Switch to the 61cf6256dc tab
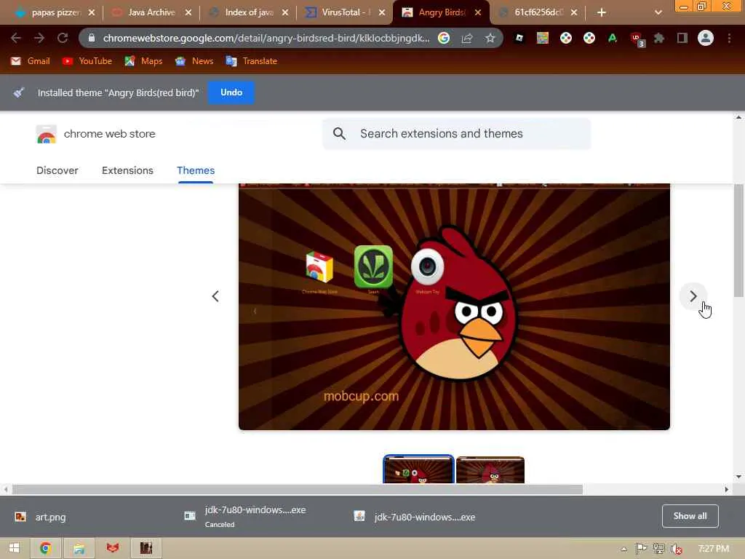Screen dimensions: 745x559 point(538,12)
